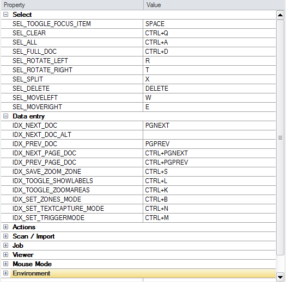286x282 pixels.
Task: Click the Property column header
Action: (x=72, y=5)
